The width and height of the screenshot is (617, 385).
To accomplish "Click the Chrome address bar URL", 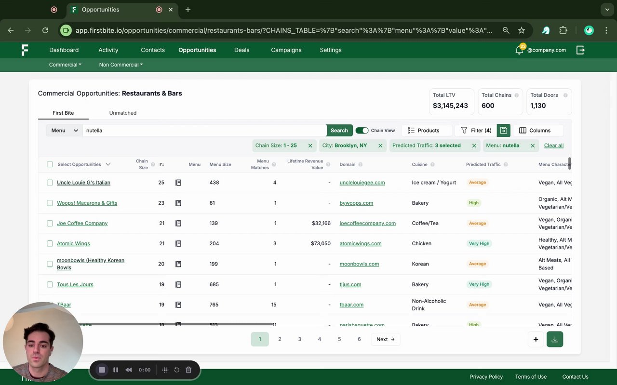I will 284,30.
